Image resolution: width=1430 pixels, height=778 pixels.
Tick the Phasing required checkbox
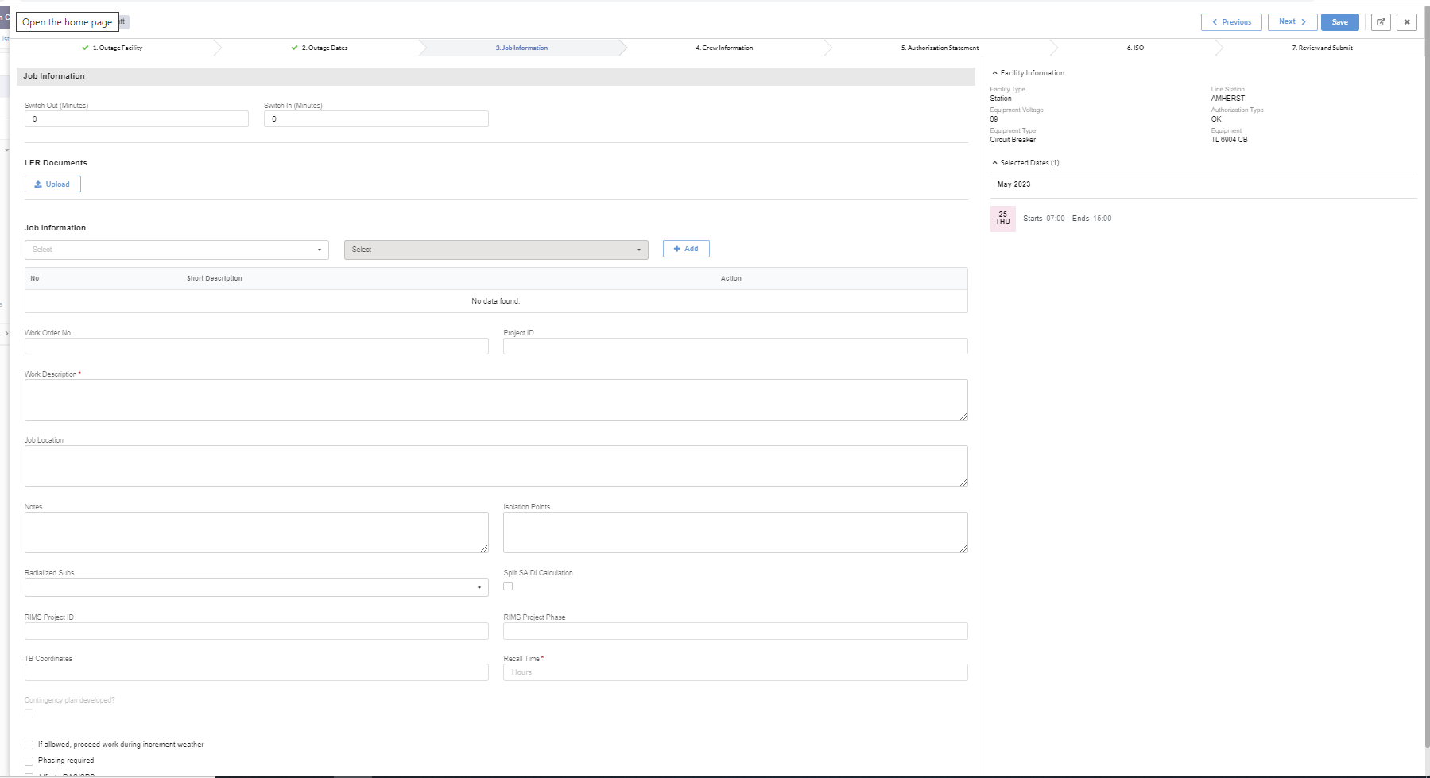coord(29,761)
